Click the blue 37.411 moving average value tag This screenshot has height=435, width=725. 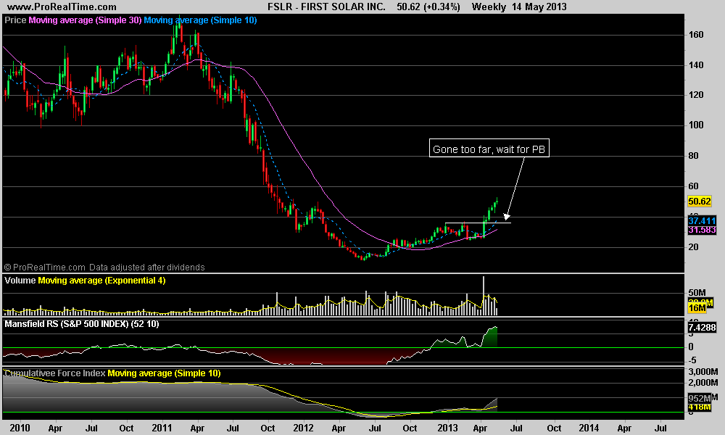(702, 221)
